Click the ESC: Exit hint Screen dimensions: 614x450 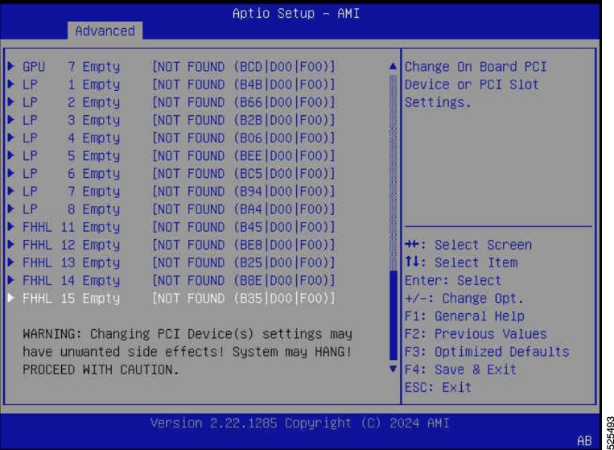[x=439, y=387]
